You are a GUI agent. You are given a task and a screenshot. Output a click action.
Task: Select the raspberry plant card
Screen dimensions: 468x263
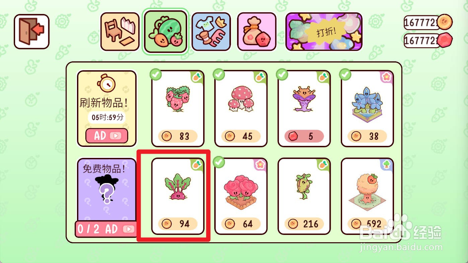coord(178,108)
